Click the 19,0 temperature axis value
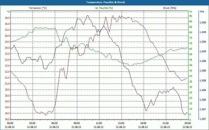 click(x=8, y=107)
